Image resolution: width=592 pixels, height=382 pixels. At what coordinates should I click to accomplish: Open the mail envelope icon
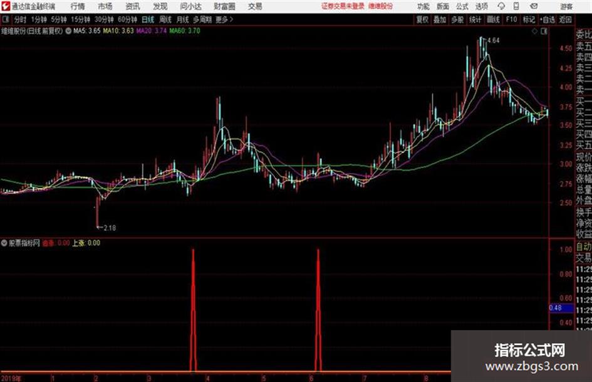(534, 6)
